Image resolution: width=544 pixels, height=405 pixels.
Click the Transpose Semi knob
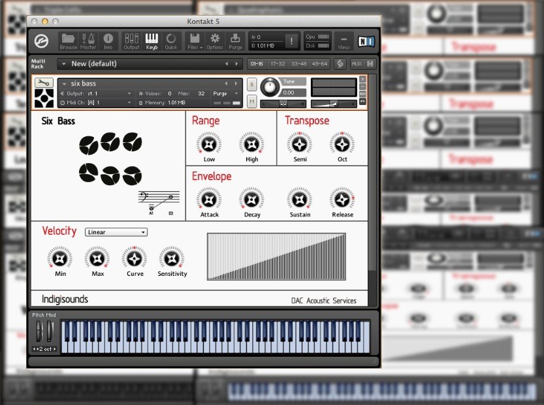click(300, 144)
